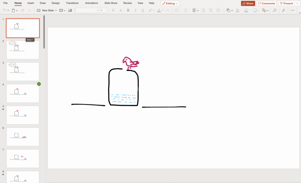Switch to the Transitions tab

pos(72,3)
